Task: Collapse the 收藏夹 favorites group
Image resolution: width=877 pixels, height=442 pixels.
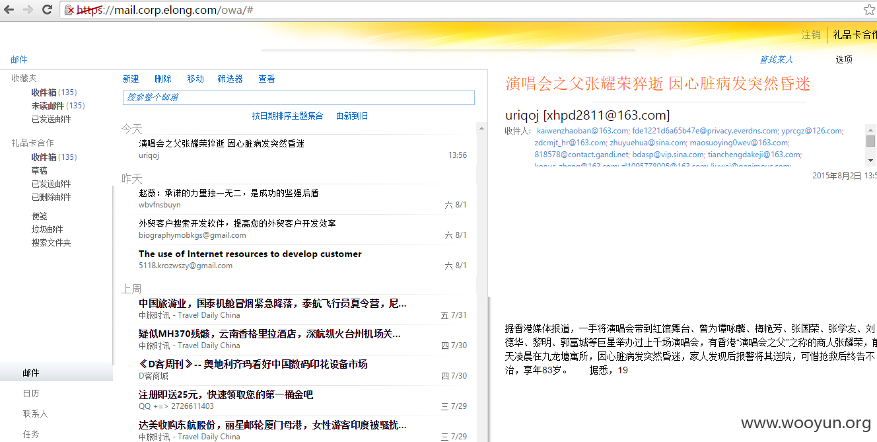Action: pyautogui.click(x=24, y=78)
